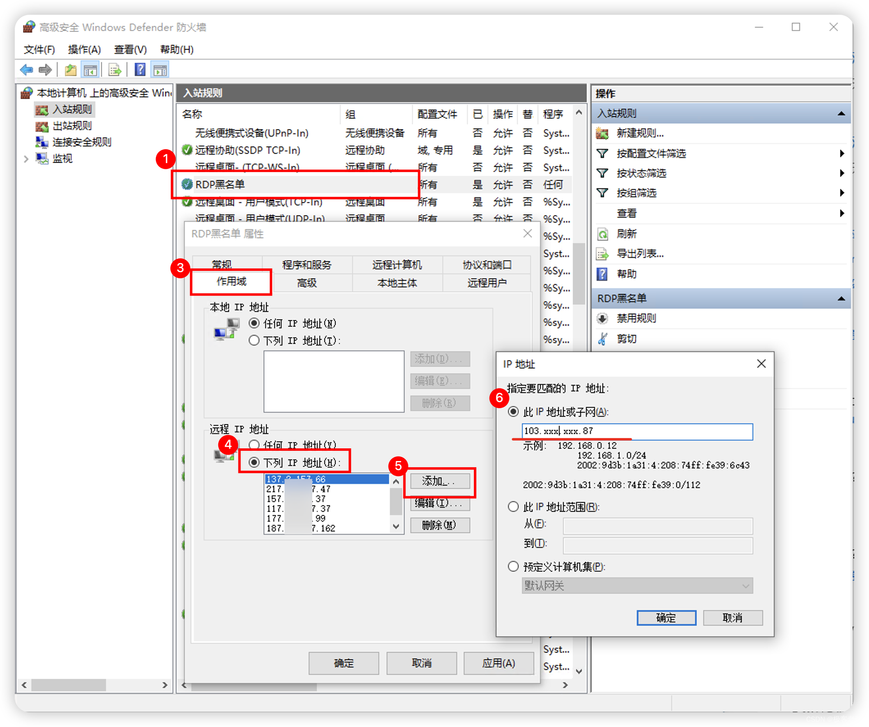
Task: Click the Back arrow toolbar icon
Action: click(x=27, y=69)
